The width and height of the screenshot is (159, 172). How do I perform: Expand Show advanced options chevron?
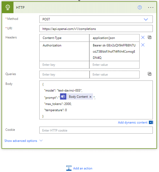[x=41, y=141]
